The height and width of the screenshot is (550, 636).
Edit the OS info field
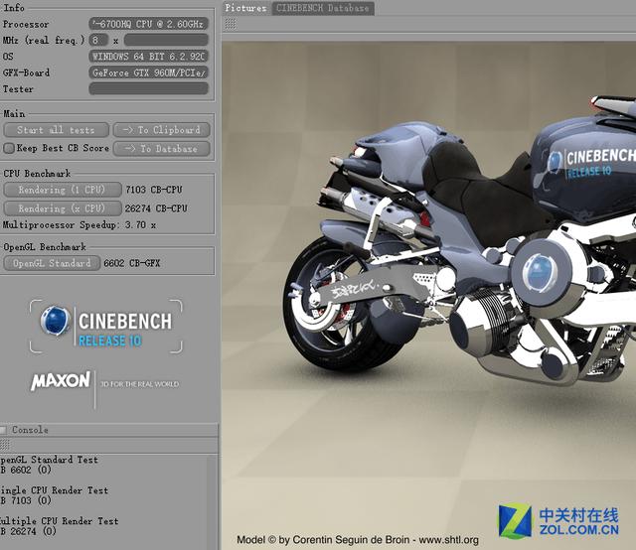(148, 57)
